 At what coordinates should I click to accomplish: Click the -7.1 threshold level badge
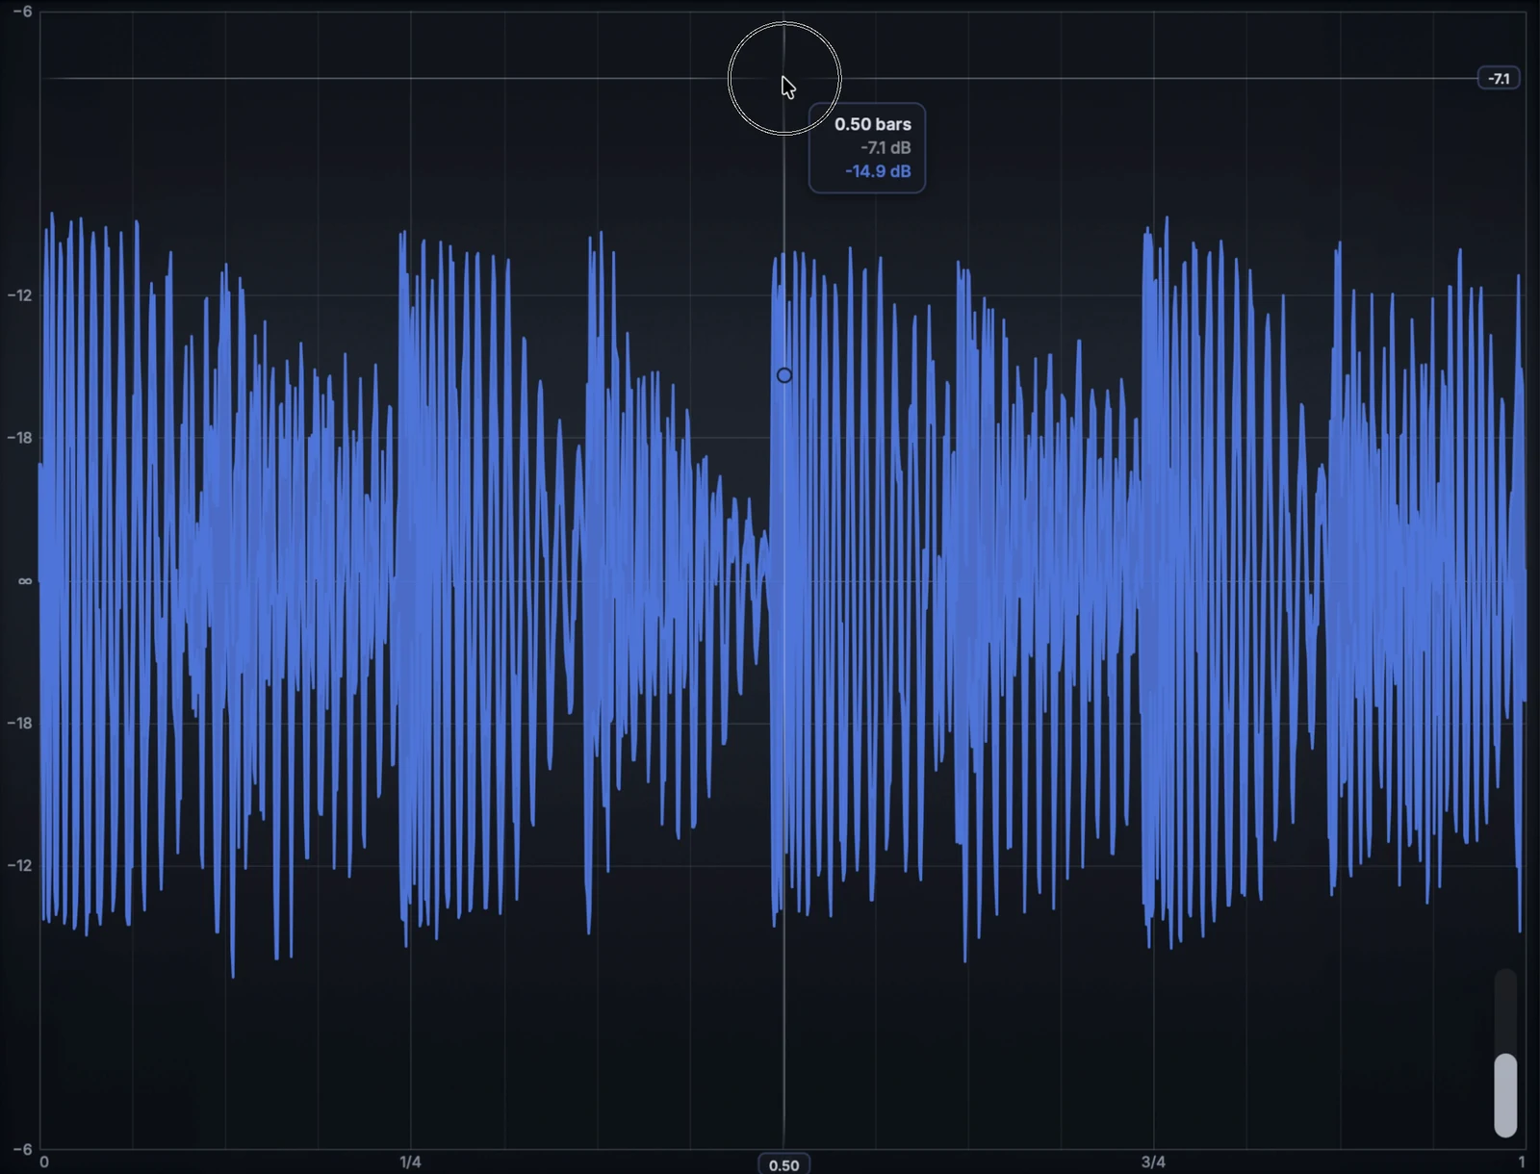click(1499, 78)
